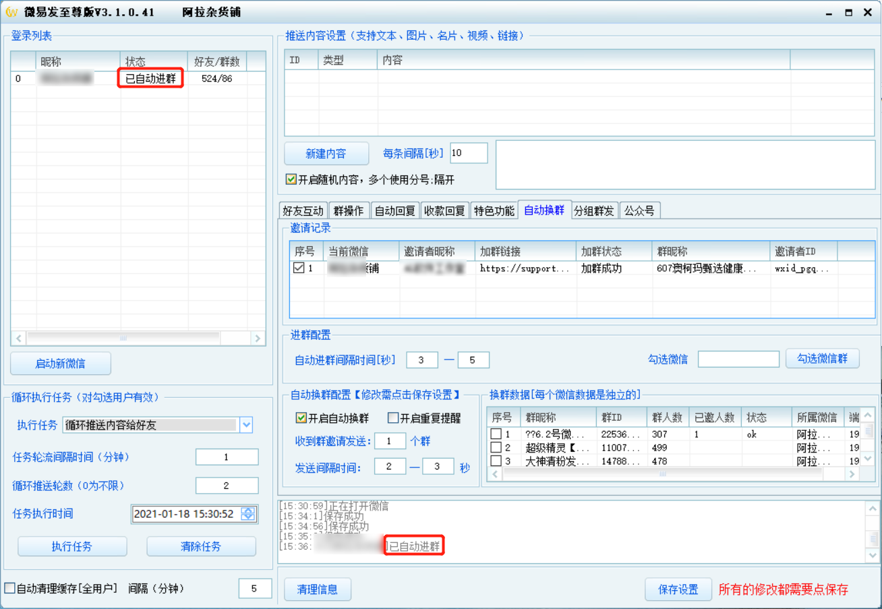Enable 自动清理缓存[全用户] checkbox

[x=9, y=589]
